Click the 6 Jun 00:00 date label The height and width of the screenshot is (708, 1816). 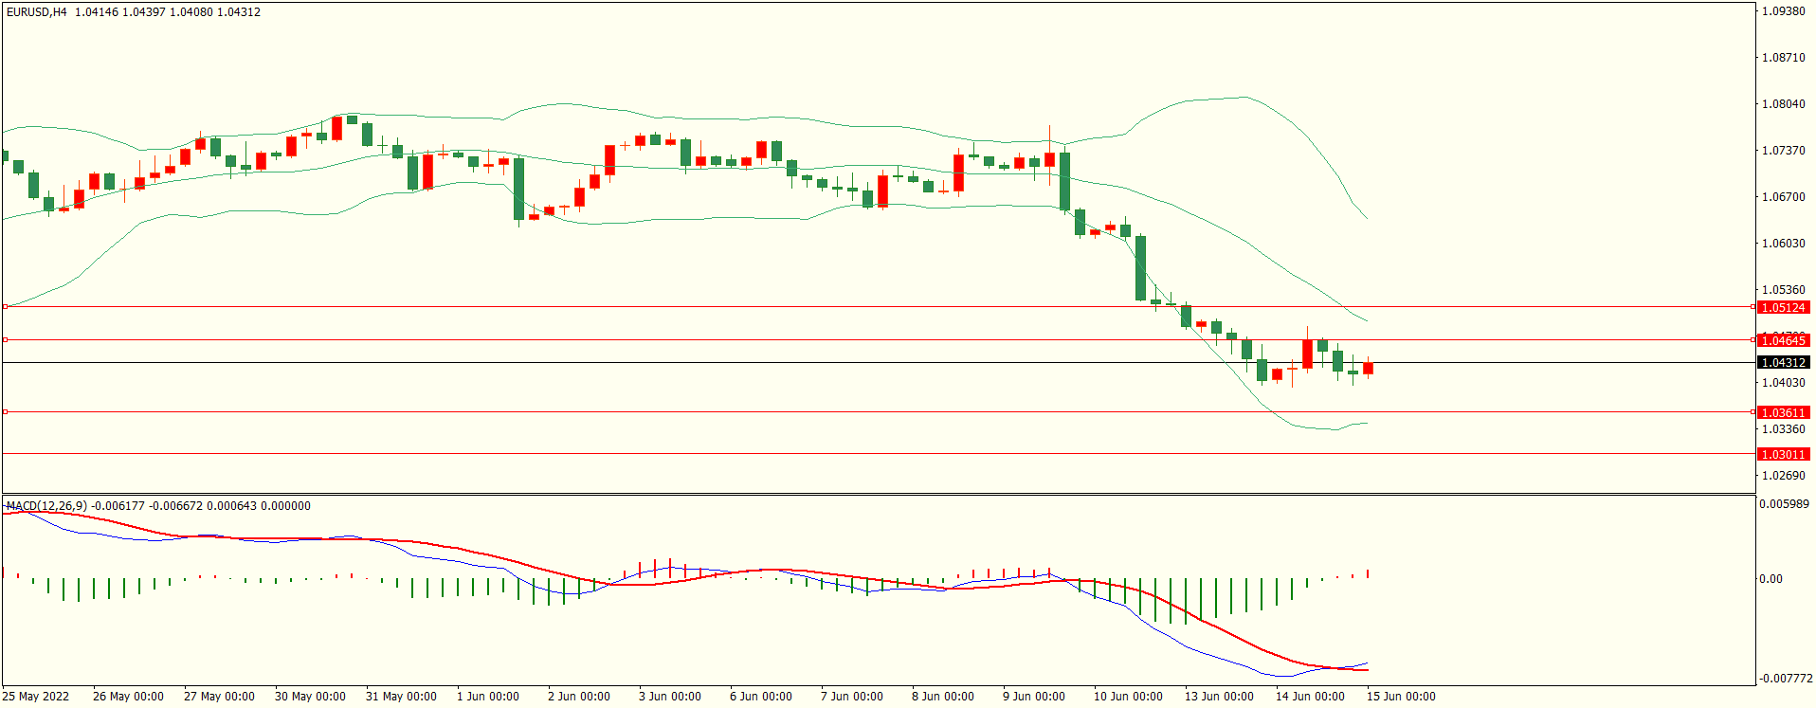point(761,697)
